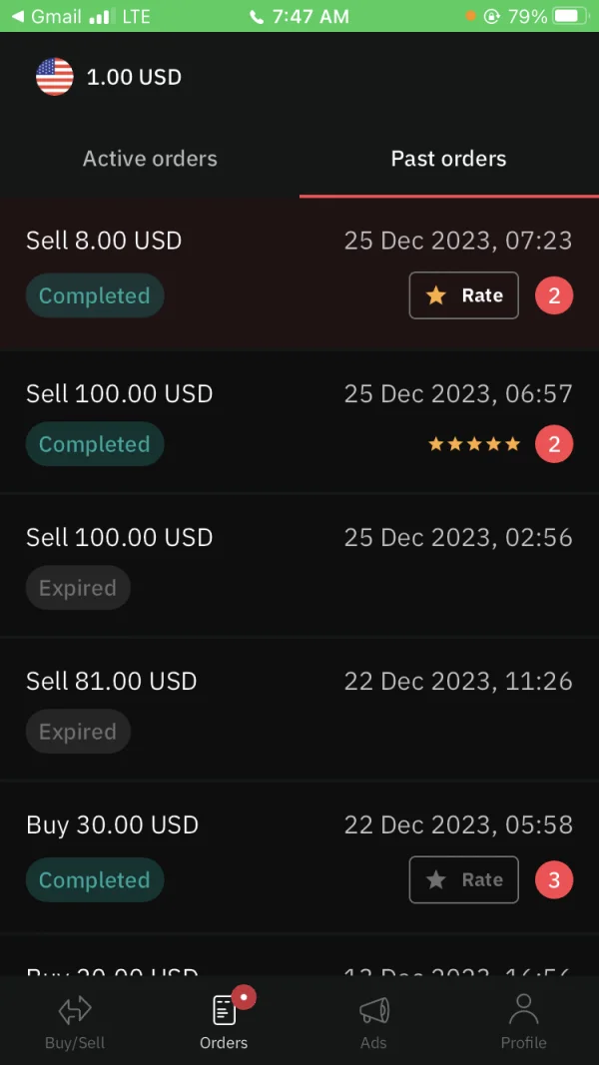
Task: Tap the 1.00 USD balance label
Action: (x=134, y=77)
